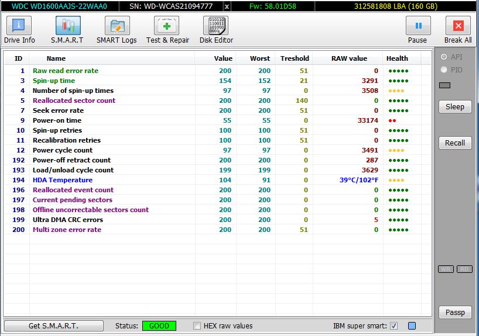
Task: Select the Ultra DMA CRC errors row
Action: [218, 220]
